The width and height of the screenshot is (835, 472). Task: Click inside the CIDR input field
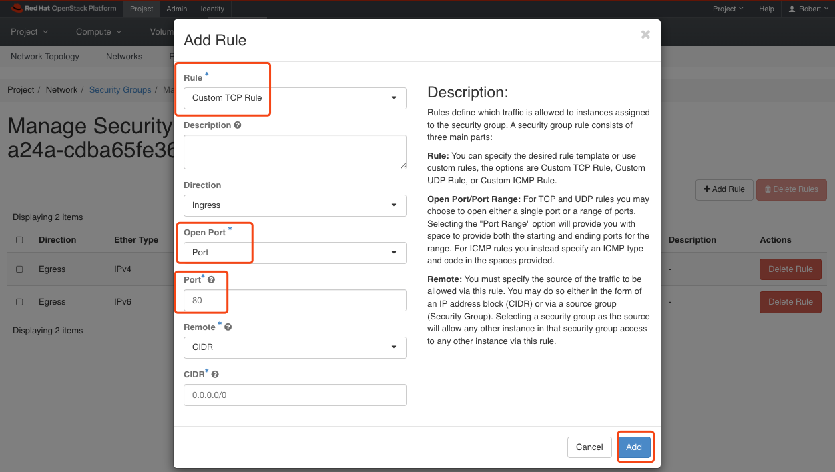pos(295,395)
